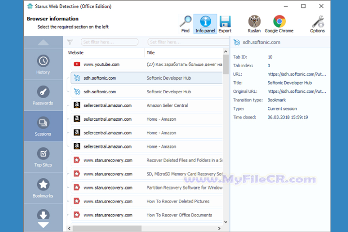348x232 pixels.
Task: Select the Ruslan user profile
Action: tap(254, 24)
